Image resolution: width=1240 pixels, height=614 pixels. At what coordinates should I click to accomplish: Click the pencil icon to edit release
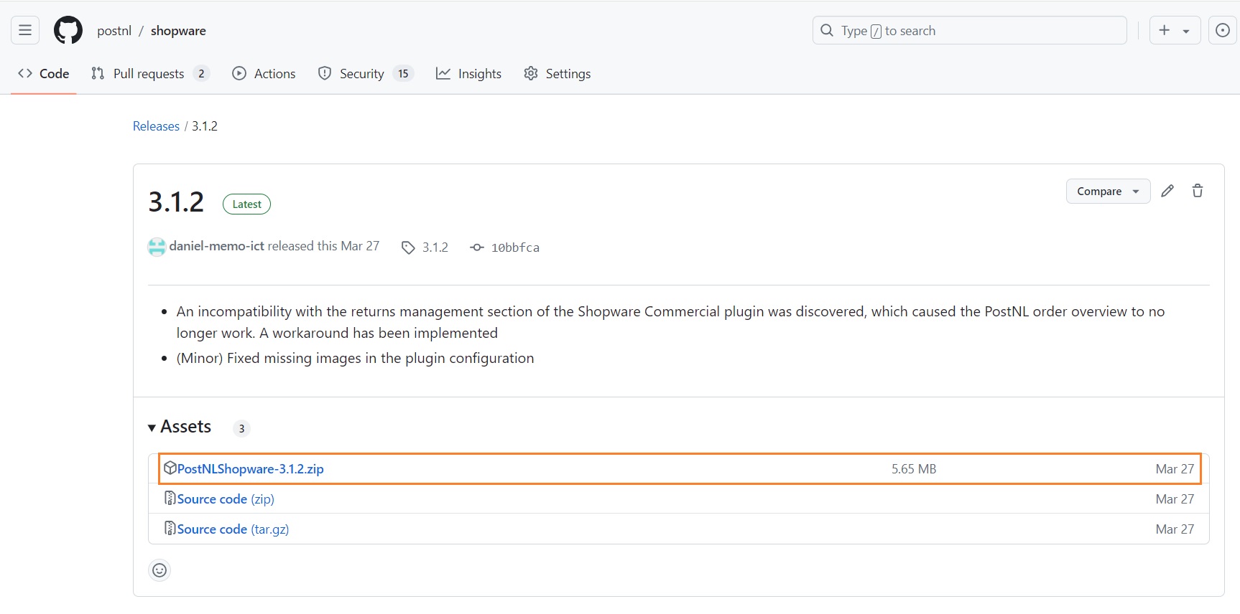coord(1167,191)
